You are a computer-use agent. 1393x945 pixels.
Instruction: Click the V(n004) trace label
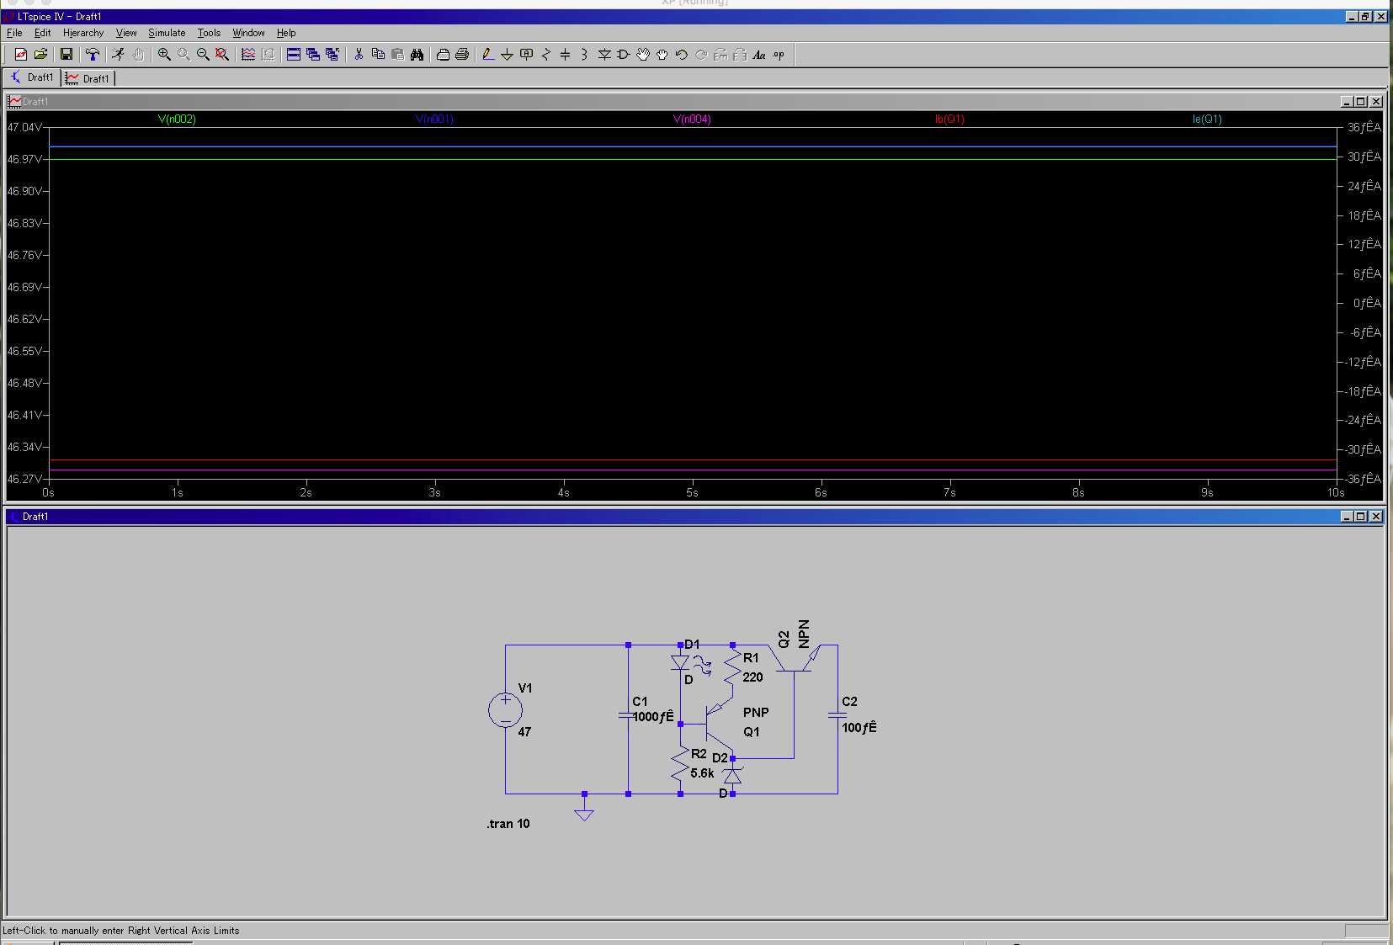(692, 119)
